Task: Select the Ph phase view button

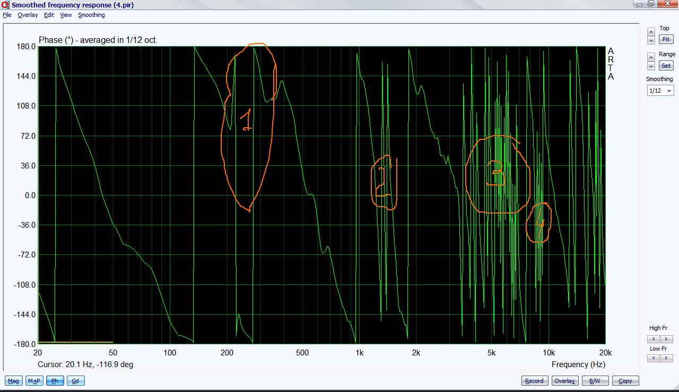Action: (x=55, y=381)
